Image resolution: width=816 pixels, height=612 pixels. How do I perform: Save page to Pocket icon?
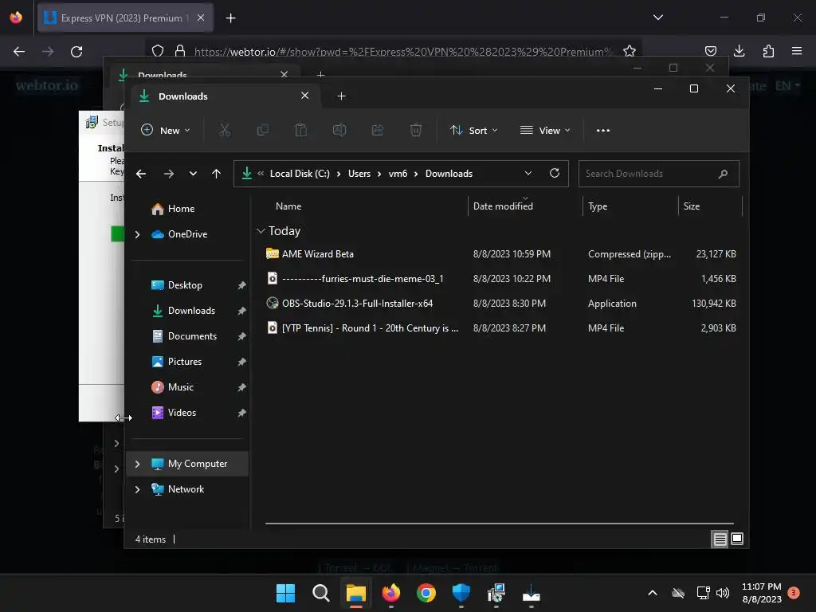tap(710, 51)
